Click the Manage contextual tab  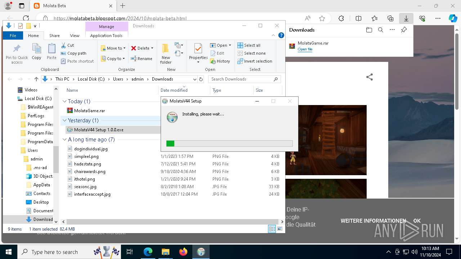click(107, 27)
